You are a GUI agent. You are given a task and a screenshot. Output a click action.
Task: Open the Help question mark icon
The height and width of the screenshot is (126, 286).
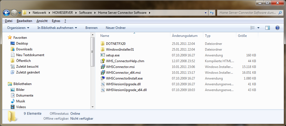click(277, 28)
